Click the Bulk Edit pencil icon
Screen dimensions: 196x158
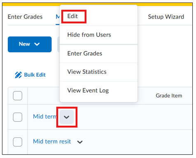(18, 75)
